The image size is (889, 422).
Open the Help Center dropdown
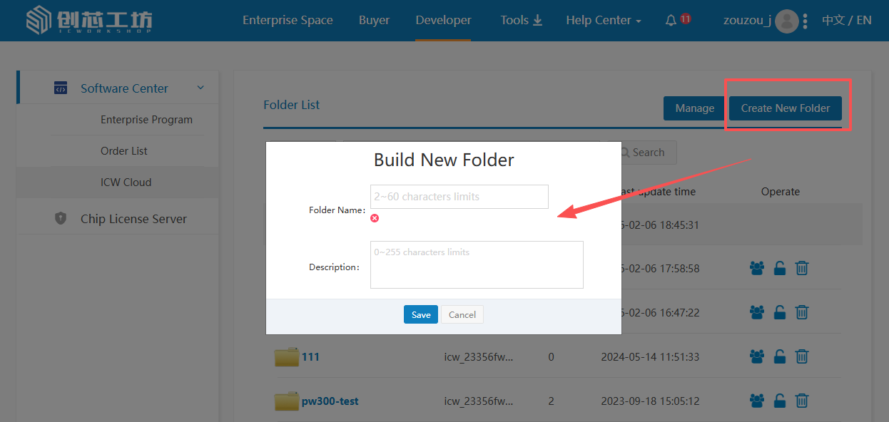click(x=603, y=20)
